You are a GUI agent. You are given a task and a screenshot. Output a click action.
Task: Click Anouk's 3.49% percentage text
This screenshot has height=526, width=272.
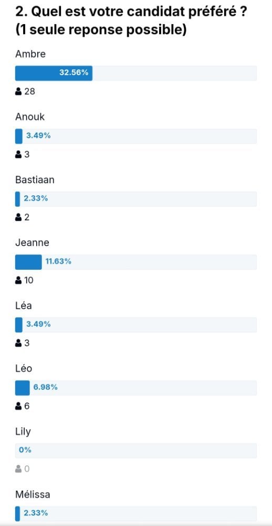pyautogui.click(x=38, y=136)
